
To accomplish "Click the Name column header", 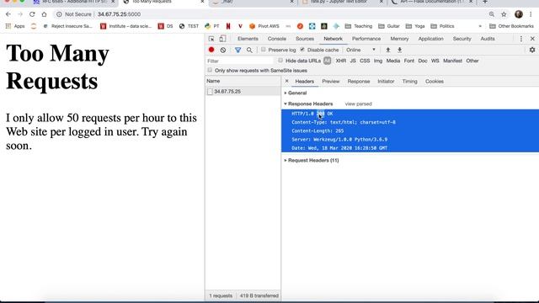I will pos(243,81).
